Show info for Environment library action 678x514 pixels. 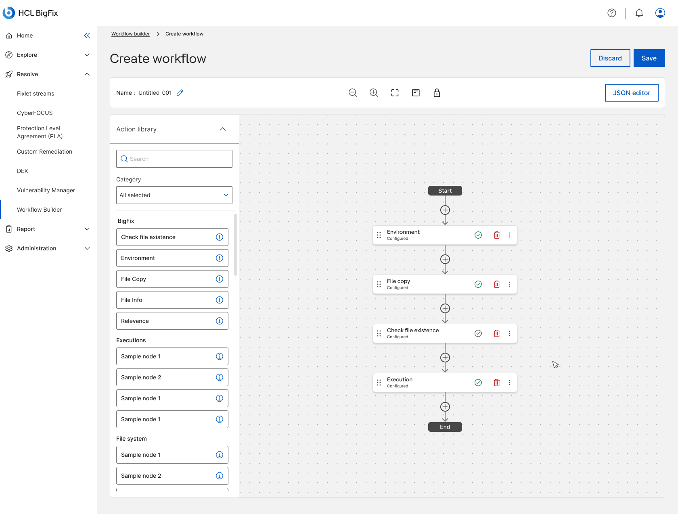click(x=220, y=258)
